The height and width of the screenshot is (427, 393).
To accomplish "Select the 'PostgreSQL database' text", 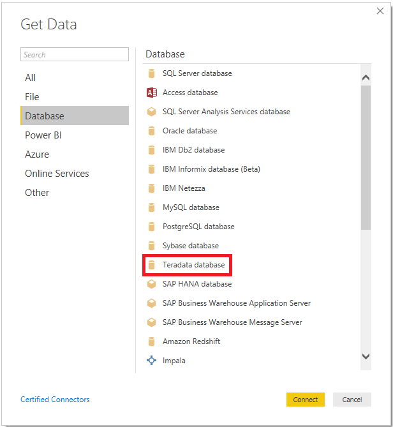I will [x=198, y=227].
